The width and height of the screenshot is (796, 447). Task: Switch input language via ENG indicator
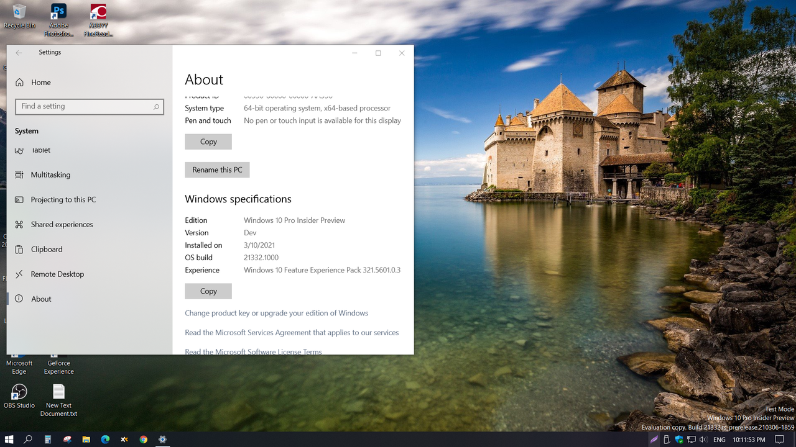tap(720, 440)
